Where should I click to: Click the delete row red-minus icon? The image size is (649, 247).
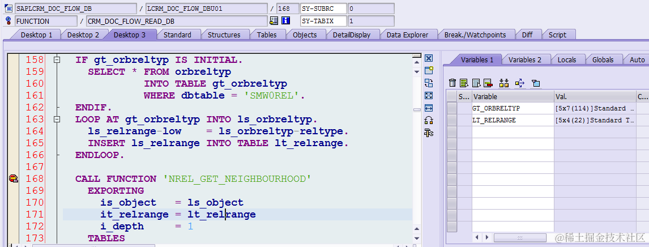coord(488,83)
